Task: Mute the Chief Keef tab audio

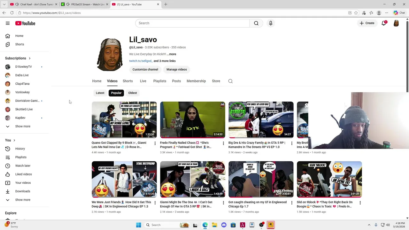Action: pyautogui.click(x=17, y=4)
